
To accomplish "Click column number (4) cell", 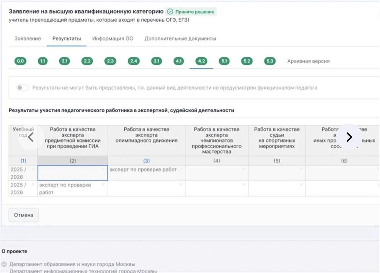I will click(217, 160).
